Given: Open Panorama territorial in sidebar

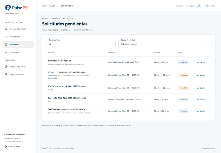Looking at the screenshot, I should [18, 29].
